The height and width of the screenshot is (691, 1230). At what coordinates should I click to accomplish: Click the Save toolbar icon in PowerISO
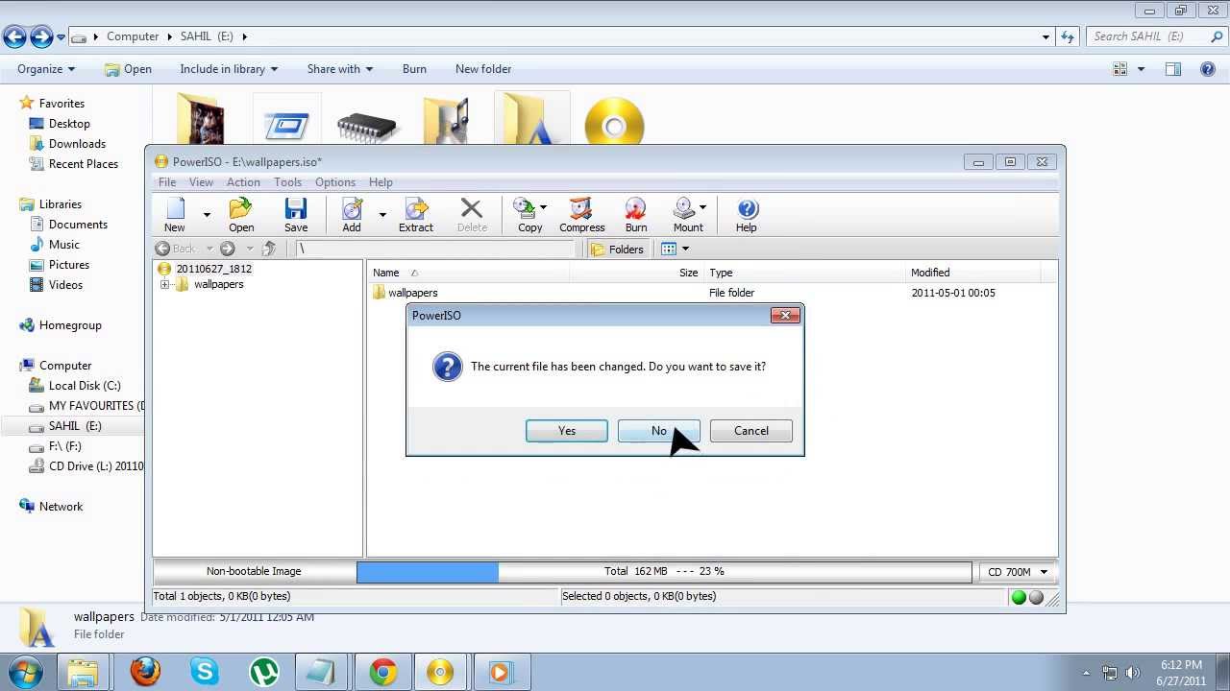point(296,215)
